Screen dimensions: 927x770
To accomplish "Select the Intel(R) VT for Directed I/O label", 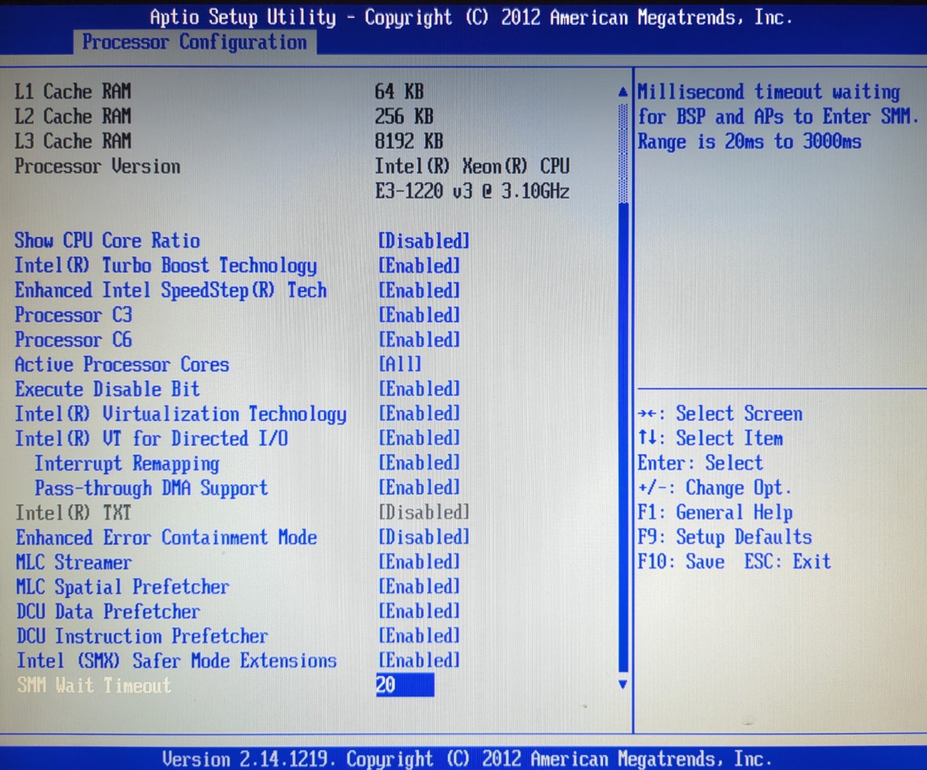I will (x=151, y=438).
